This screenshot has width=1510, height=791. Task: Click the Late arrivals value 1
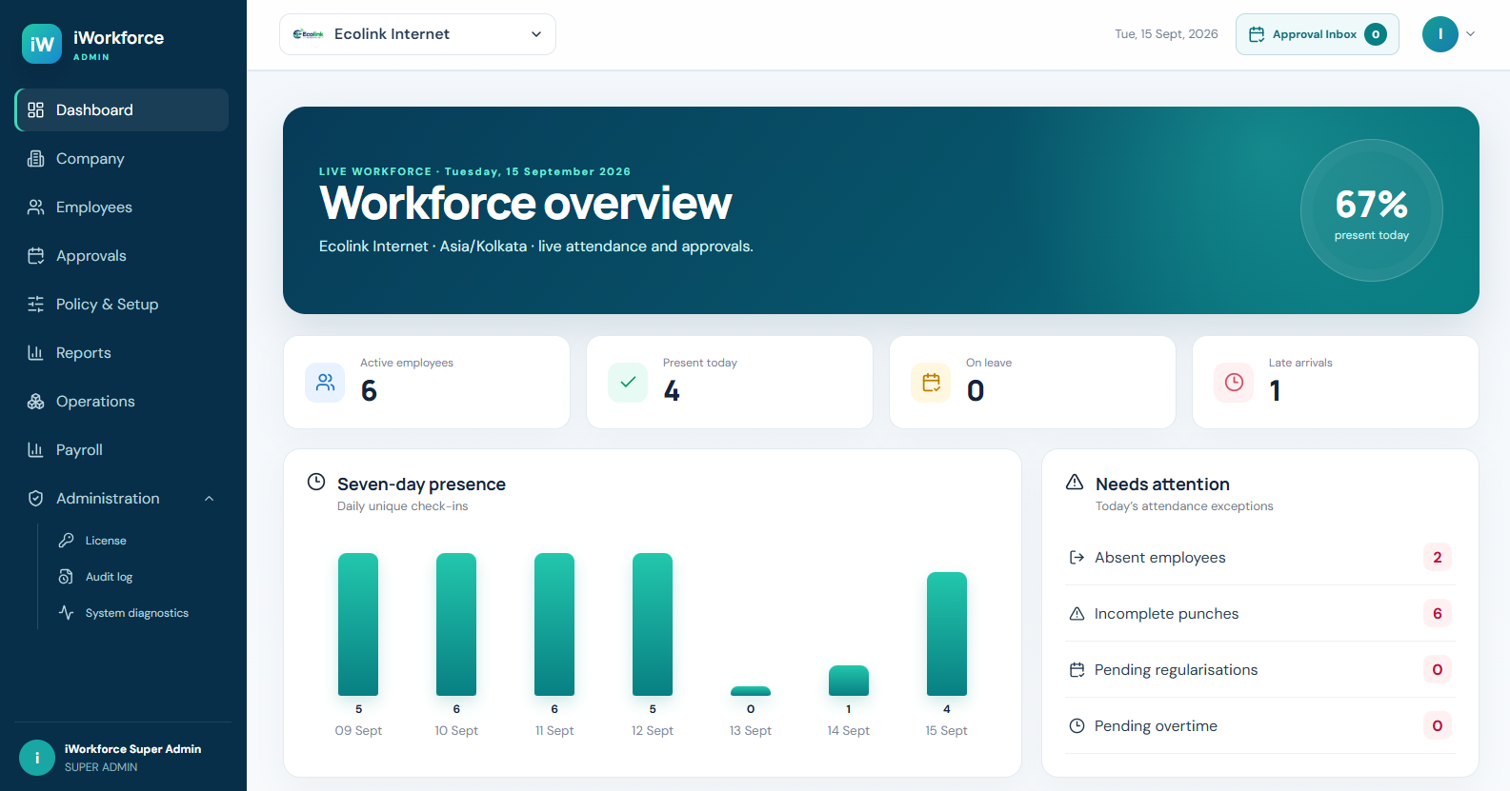click(1275, 391)
